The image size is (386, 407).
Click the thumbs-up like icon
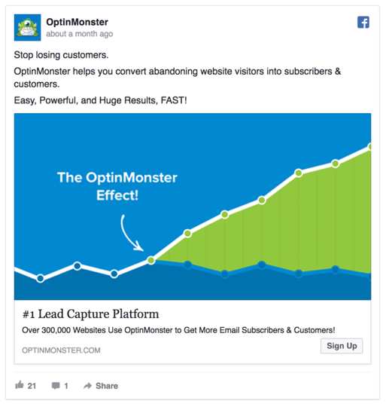20,385
